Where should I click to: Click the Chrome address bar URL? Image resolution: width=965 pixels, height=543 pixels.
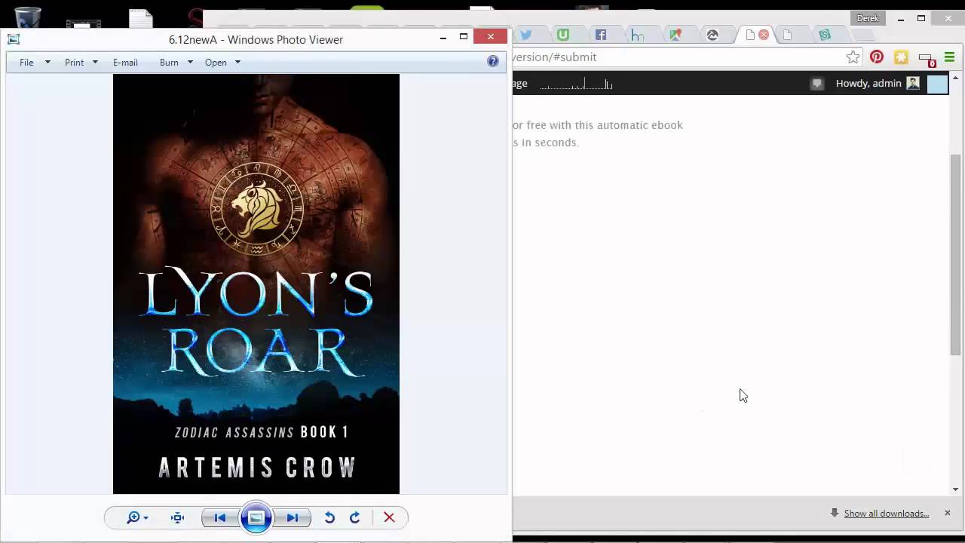555,57
